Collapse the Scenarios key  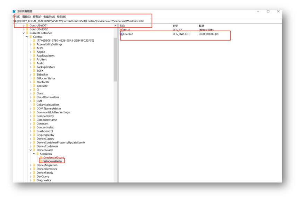tap(34, 154)
